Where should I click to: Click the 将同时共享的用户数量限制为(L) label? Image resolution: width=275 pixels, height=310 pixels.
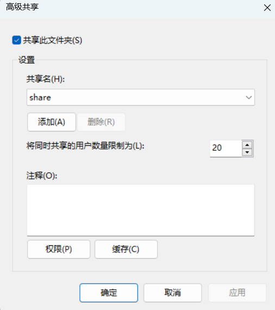pos(85,146)
